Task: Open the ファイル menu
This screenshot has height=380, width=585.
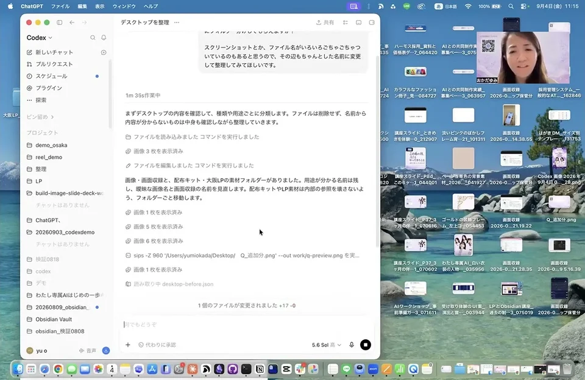Action: coord(60,6)
